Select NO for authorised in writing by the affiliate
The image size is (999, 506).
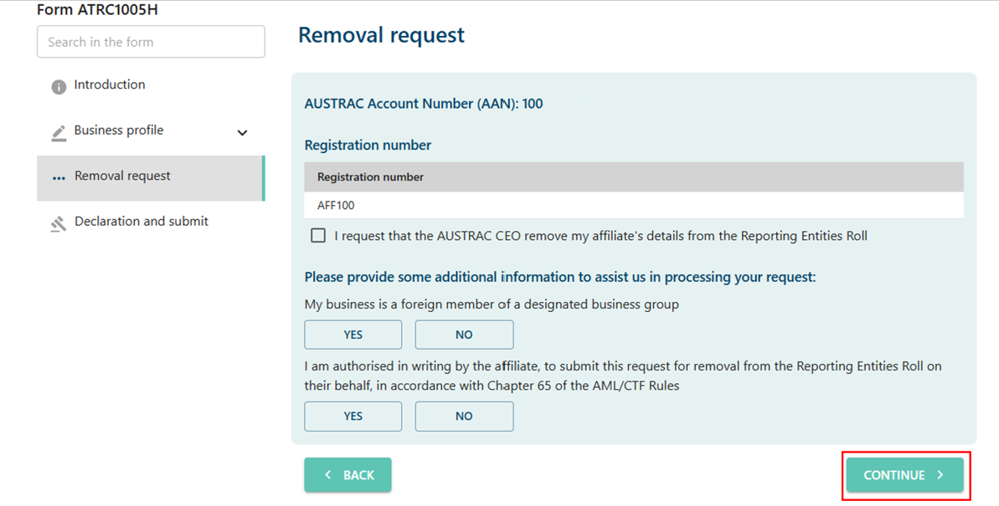tap(464, 416)
